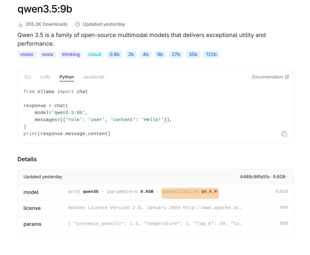Select the Python tab
Image resolution: width=310 pixels, height=255 pixels.
point(67,77)
